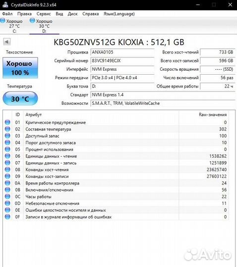Screen dimensions: 237x267
Task: Click raw value 27603122
Action: tap(217, 176)
